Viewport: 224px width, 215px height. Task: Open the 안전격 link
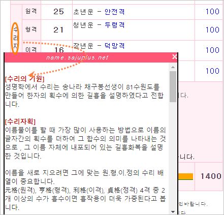(115, 12)
